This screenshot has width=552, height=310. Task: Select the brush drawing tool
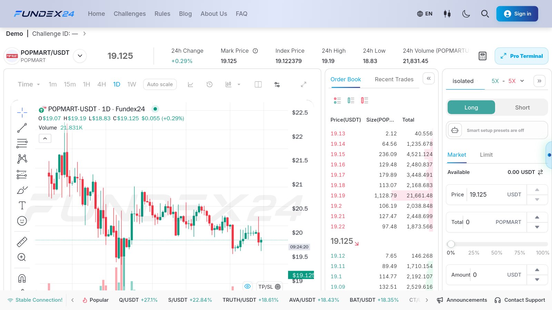coord(22,190)
